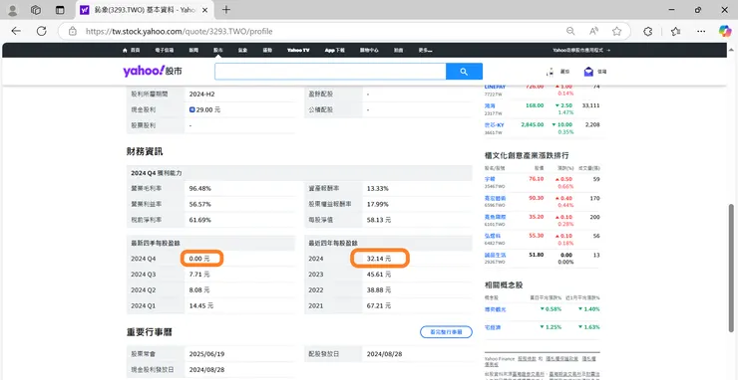Open 宅經濟 concept stock link
Image resolution: width=738 pixels, height=380 pixels.
click(x=493, y=327)
